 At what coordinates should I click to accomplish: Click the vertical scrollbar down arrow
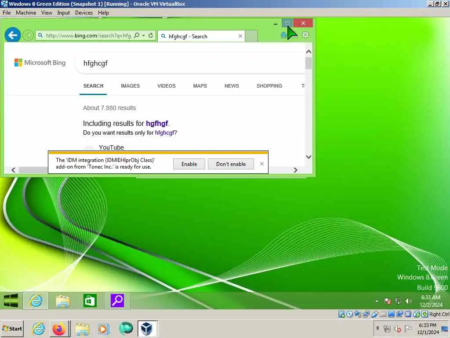pos(308,157)
